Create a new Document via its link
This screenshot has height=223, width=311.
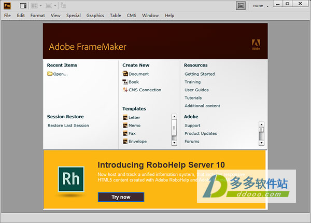tap(138, 74)
